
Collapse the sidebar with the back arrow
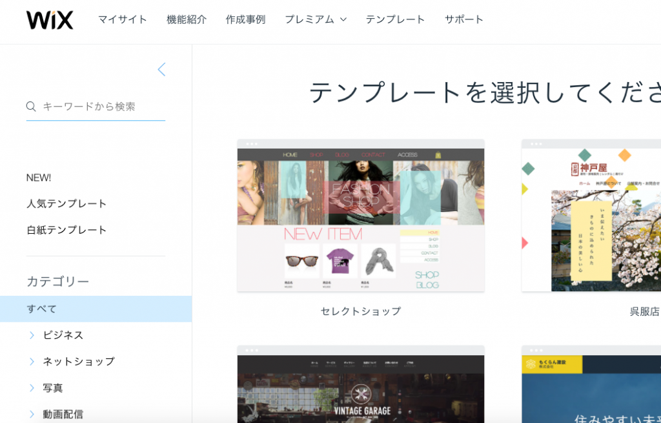tap(161, 70)
